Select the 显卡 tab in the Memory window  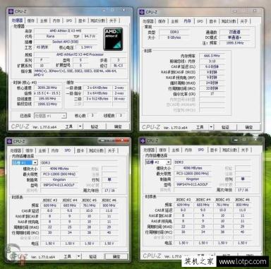pyautogui.click(x=213, y=21)
